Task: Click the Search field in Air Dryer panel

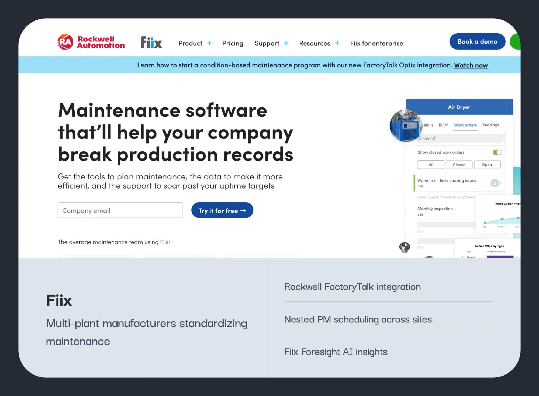Action: click(460, 138)
